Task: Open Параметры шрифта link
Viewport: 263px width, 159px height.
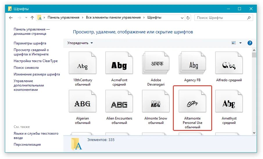Action: 30,43
